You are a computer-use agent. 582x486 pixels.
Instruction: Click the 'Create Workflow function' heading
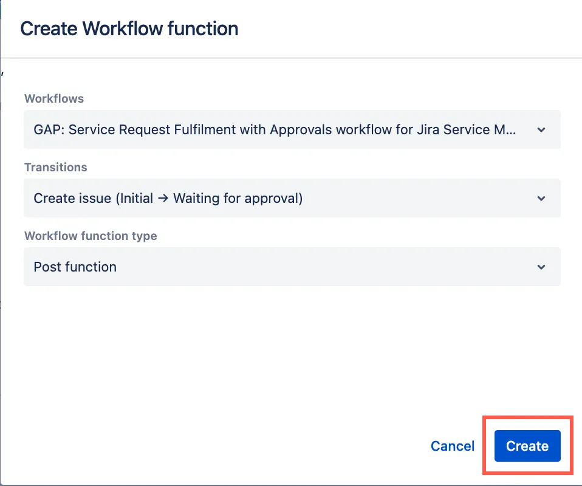129,29
